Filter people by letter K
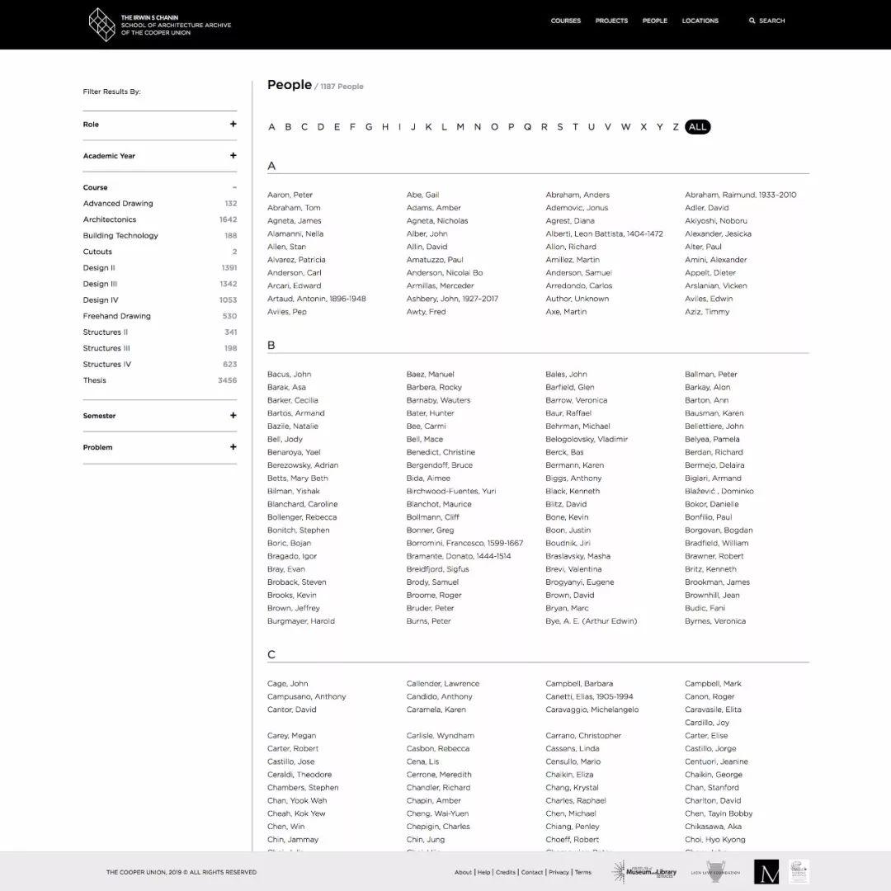Viewport: 891px width, 891px height. pyautogui.click(x=428, y=127)
